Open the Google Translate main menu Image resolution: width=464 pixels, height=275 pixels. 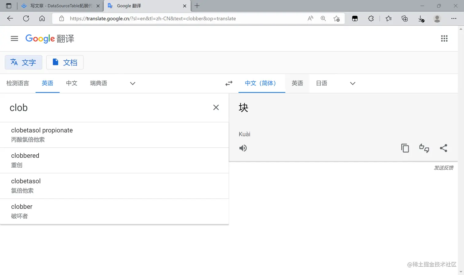pyautogui.click(x=14, y=39)
